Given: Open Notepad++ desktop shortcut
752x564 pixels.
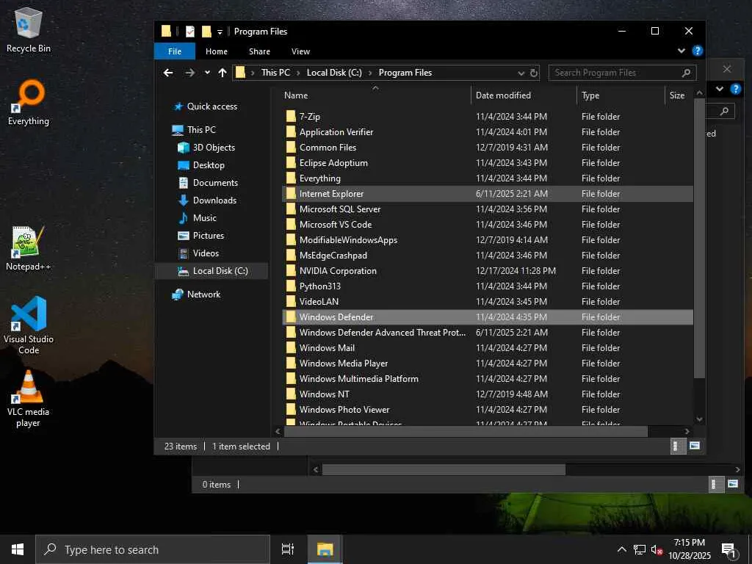Looking at the screenshot, I should click(x=29, y=248).
